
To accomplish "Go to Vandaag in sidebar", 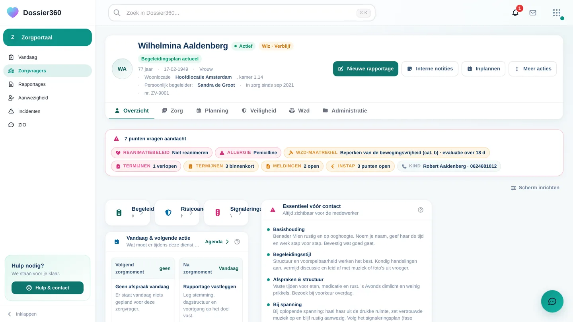I will click(47, 57).
